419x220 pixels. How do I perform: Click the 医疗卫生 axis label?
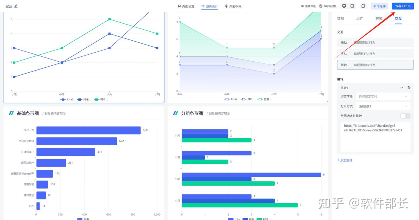(29, 130)
